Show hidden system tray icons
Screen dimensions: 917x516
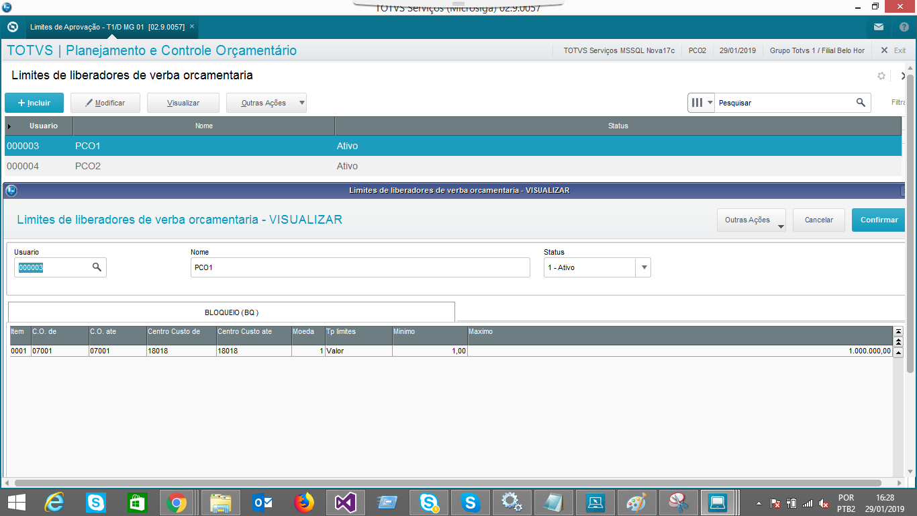(759, 503)
